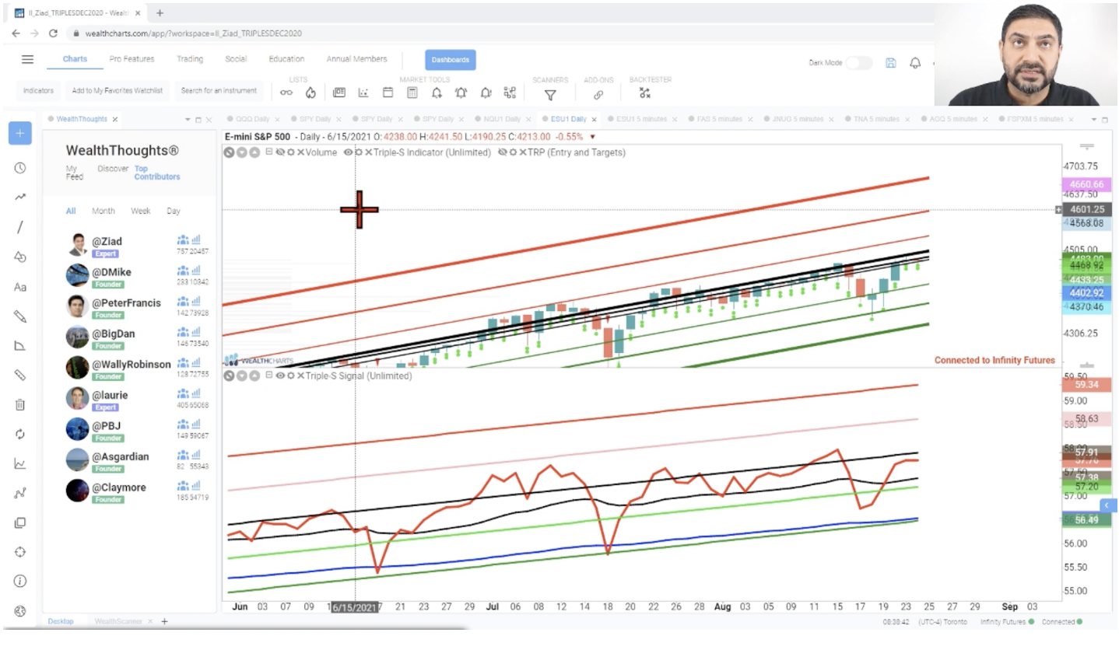Open the red dropdown arrow after -0.55%
Viewport: 1119px width, 650px height.
592,137
